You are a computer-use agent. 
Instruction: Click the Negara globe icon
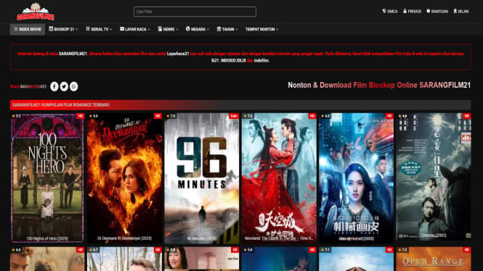click(187, 28)
